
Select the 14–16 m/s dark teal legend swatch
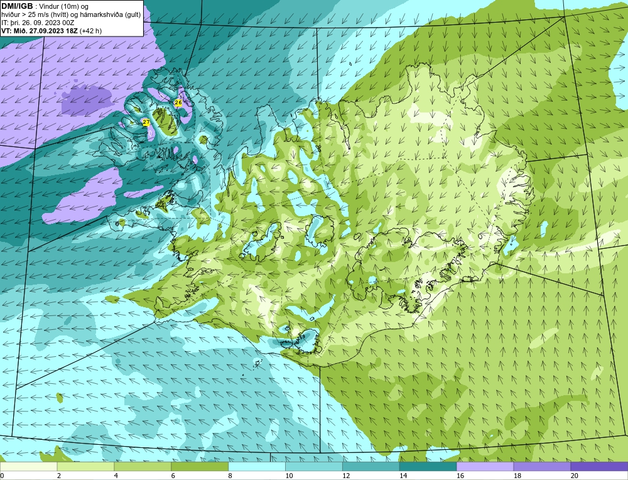[428, 466]
